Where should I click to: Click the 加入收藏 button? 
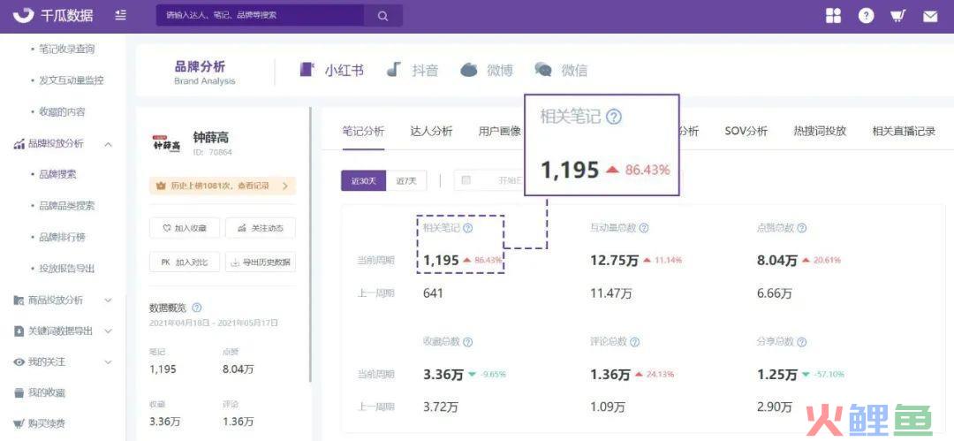(x=185, y=228)
